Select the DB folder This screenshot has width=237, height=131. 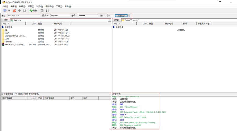point(6,30)
